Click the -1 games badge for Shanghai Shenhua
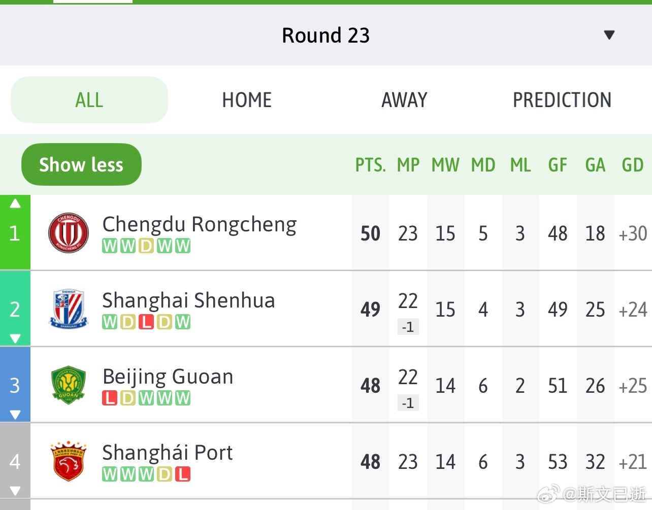The height and width of the screenshot is (510, 652). 408,327
